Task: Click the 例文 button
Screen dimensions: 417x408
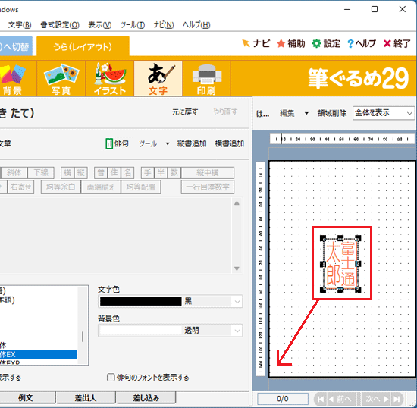Action: tap(26, 398)
